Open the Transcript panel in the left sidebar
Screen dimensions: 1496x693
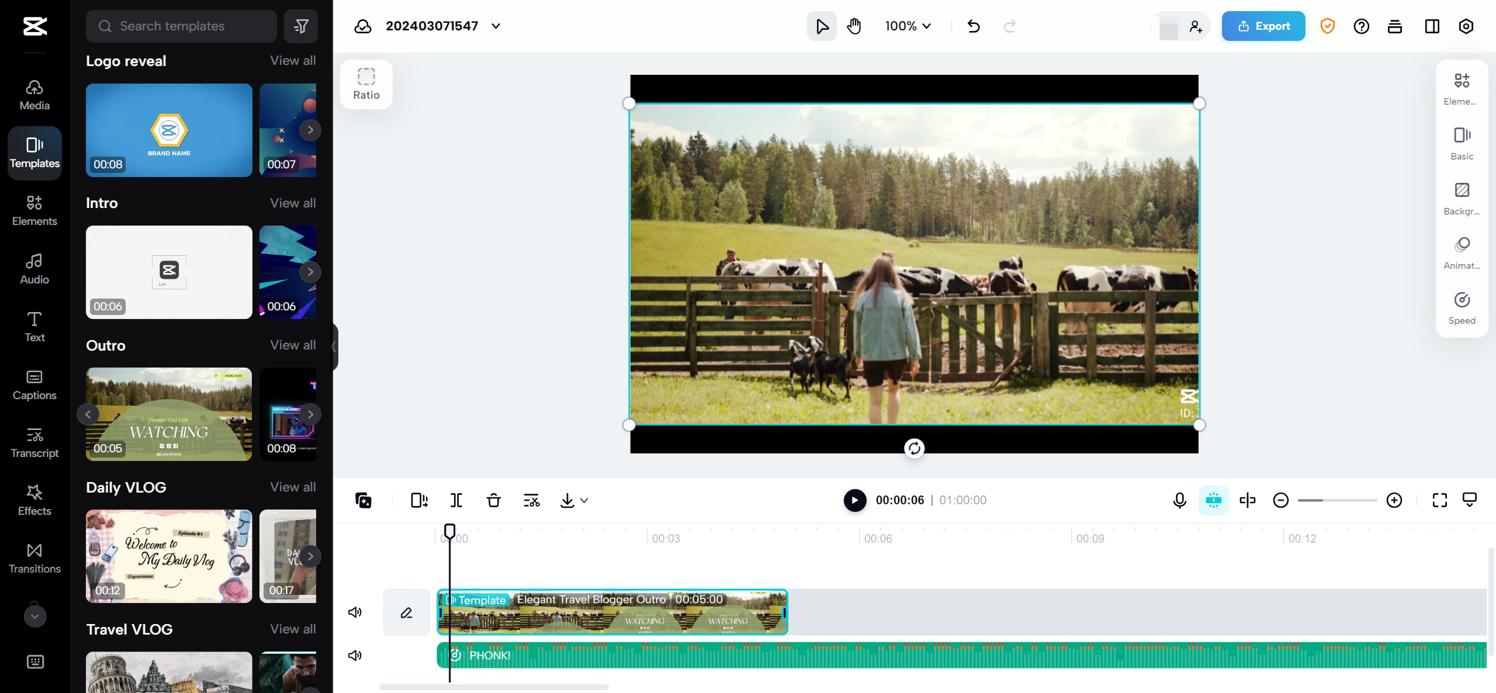(x=34, y=442)
